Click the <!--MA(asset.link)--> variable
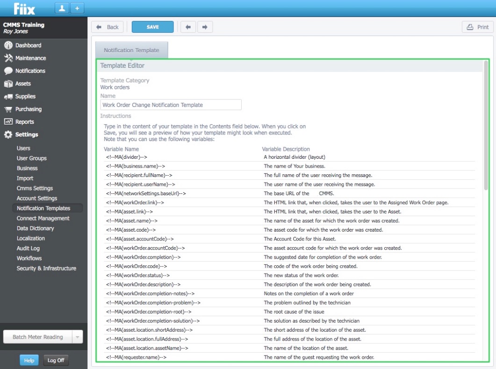The height and width of the screenshot is (369, 496). (129, 212)
